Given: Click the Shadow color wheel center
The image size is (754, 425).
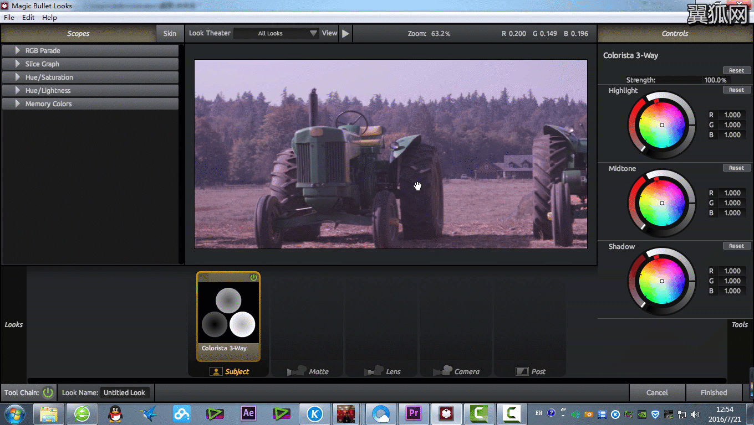Looking at the screenshot, I should 661,281.
